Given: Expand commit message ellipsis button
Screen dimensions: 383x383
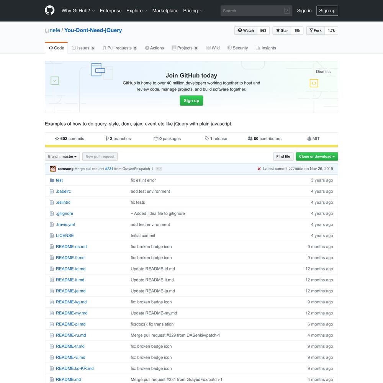Looking at the screenshot, I should coord(159,169).
